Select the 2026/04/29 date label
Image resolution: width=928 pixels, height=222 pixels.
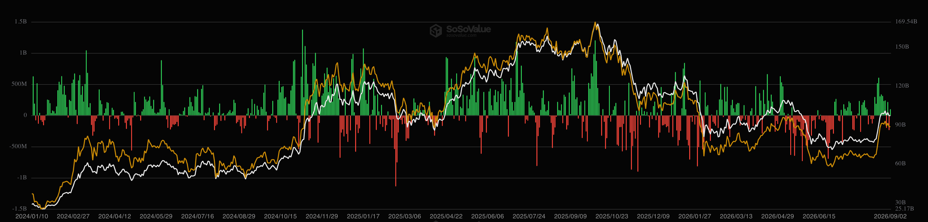(x=777, y=216)
